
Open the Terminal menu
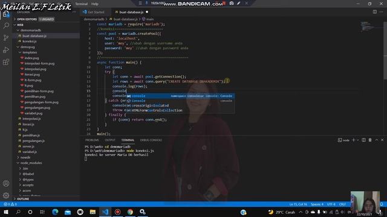click(x=82, y=4)
